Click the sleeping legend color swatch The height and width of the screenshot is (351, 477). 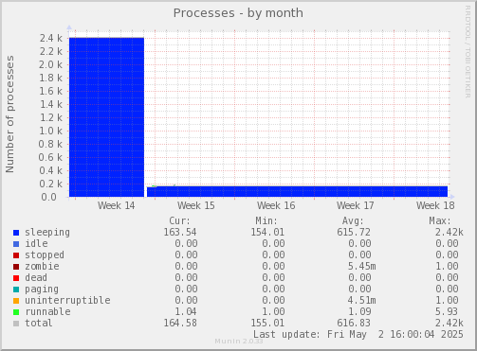[x=16, y=233]
